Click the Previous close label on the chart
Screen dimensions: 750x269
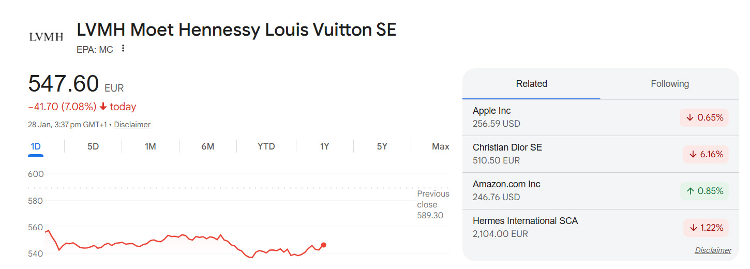(433, 199)
